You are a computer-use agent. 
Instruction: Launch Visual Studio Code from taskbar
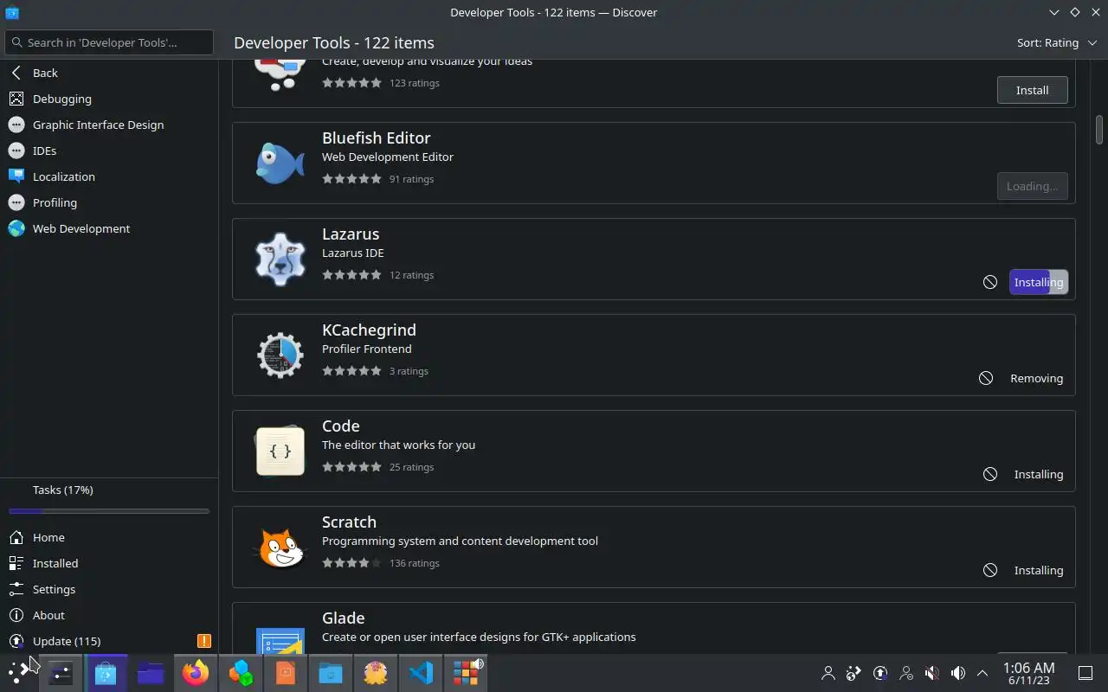[x=421, y=673]
